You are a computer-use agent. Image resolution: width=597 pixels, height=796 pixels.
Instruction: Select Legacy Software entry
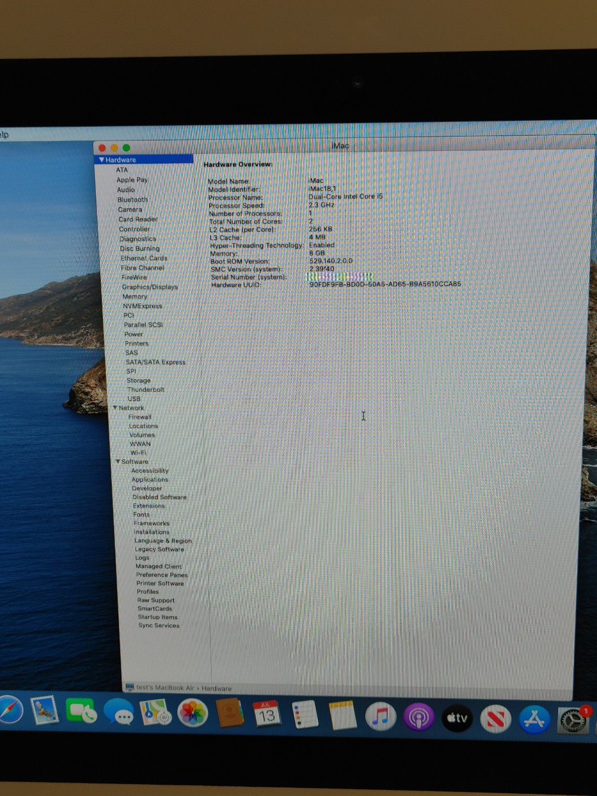pos(159,549)
